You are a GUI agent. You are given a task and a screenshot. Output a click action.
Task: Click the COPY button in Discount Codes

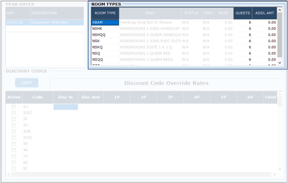(x=27, y=83)
